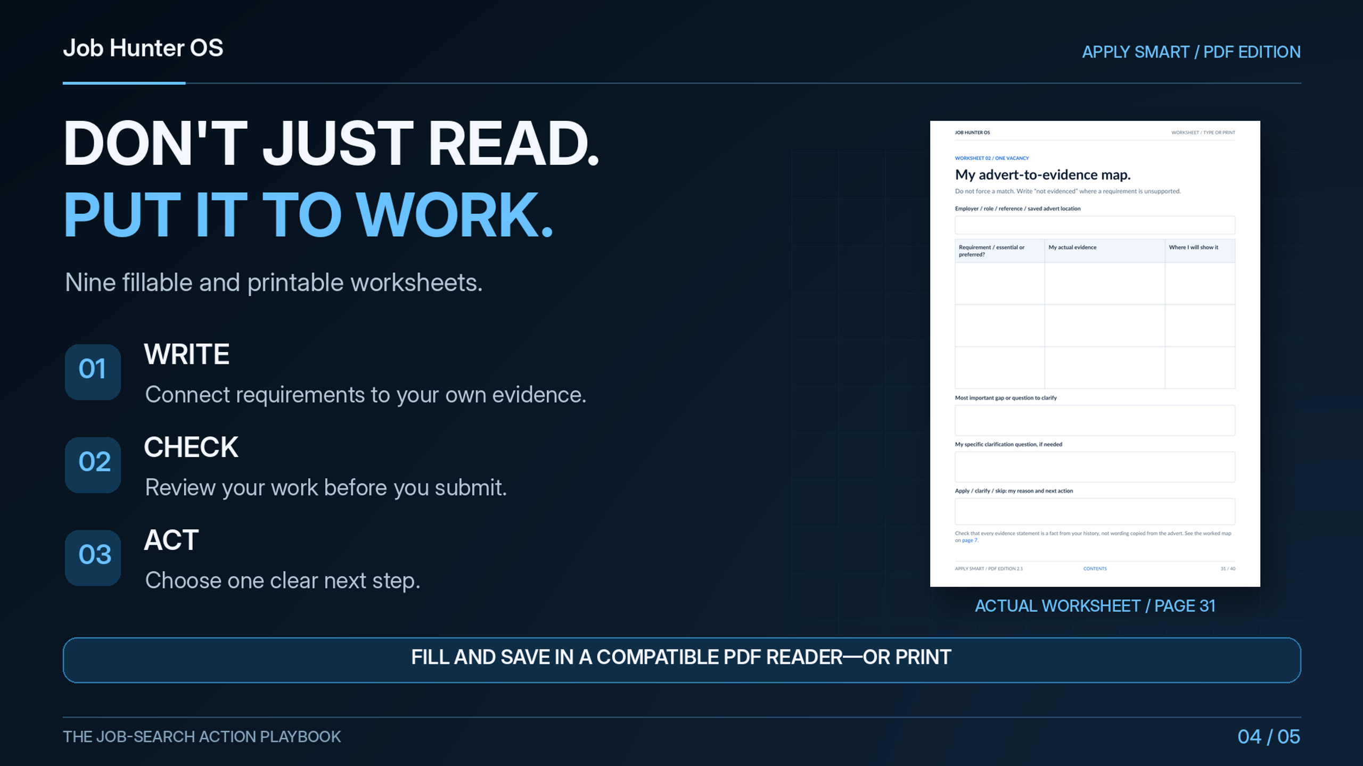Image resolution: width=1363 pixels, height=766 pixels.
Task: Click the JOB HUNTER OS header on worksheet
Action: (972, 132)
